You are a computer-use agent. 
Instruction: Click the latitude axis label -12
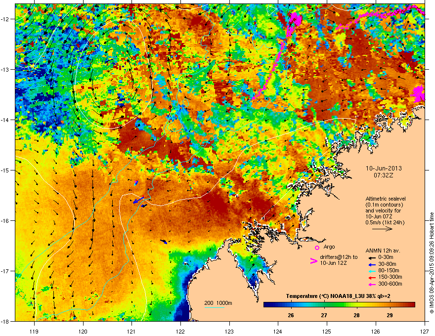coord(5,19)
